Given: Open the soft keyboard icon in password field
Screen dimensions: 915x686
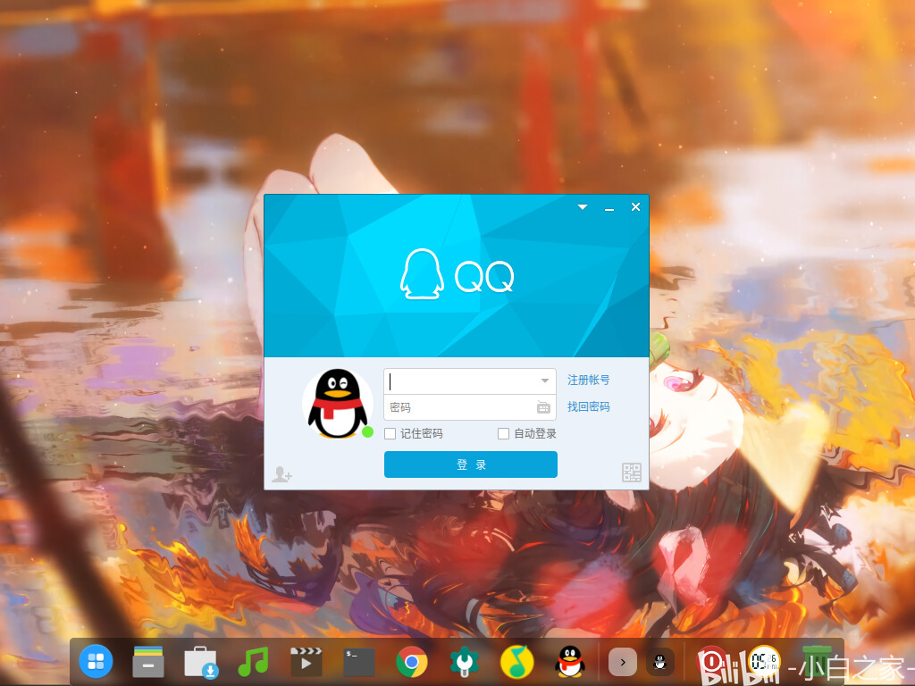Looking at the screenshot, I should tap(543, 407).
